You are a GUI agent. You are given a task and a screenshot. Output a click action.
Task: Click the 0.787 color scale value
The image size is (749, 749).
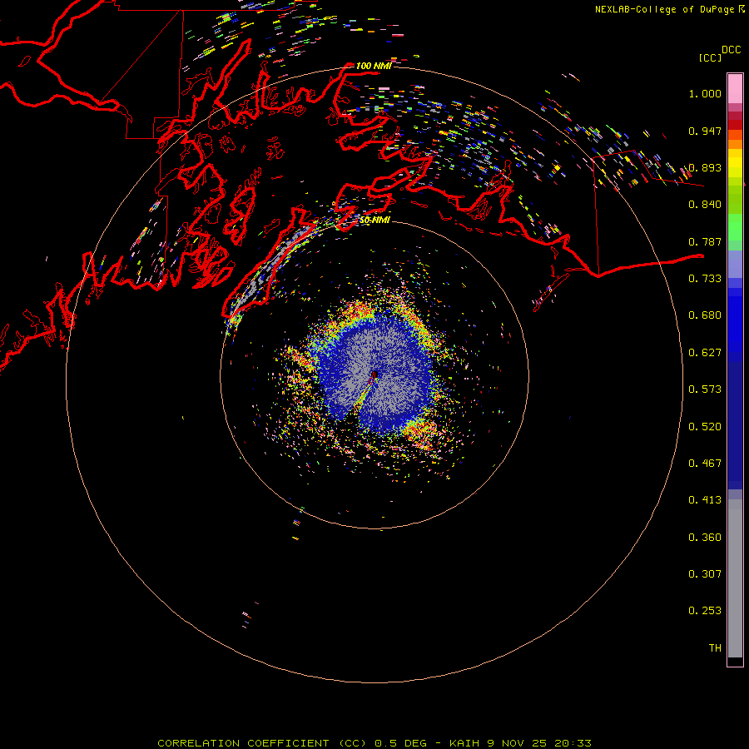(x=705, y=241)
